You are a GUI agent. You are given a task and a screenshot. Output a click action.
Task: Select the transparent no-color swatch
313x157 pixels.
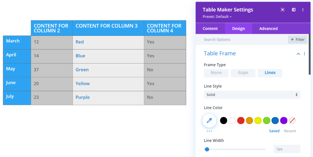point(292,121)
